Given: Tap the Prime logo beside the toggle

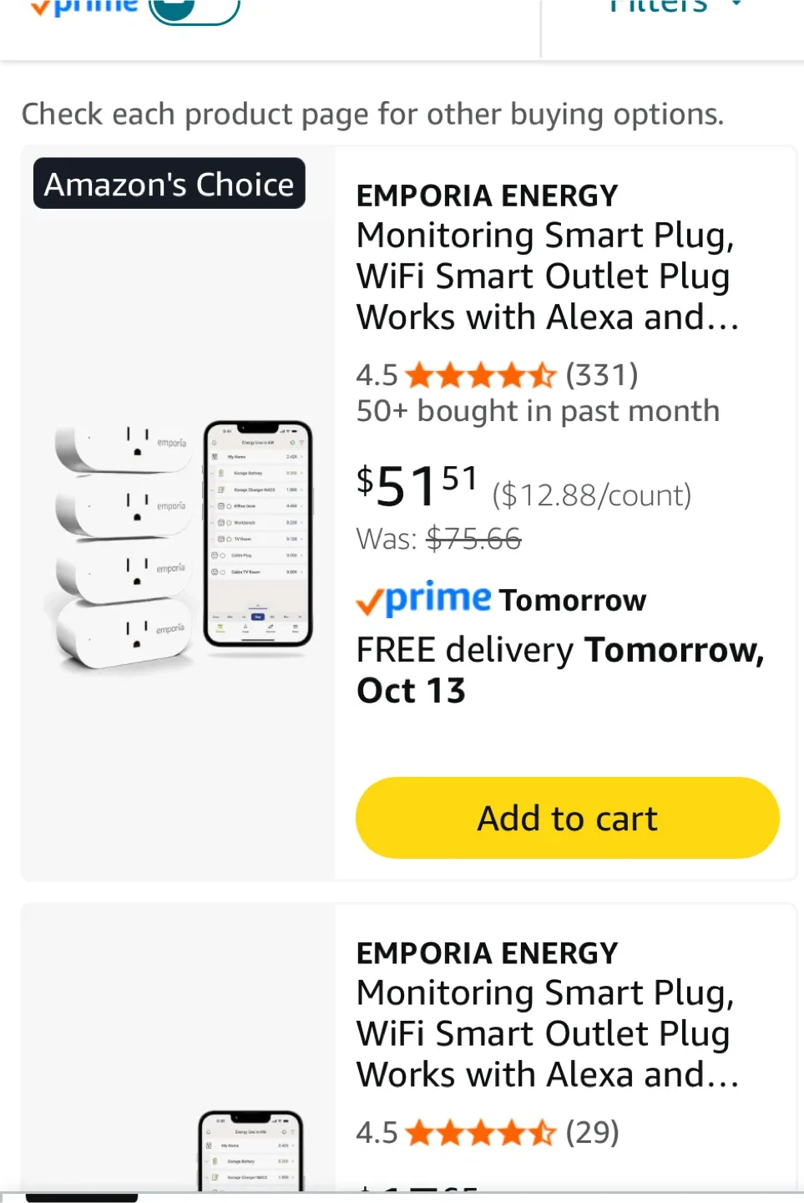Looking at the screenshot, I should pyautogui.click(x=83, y=7).
